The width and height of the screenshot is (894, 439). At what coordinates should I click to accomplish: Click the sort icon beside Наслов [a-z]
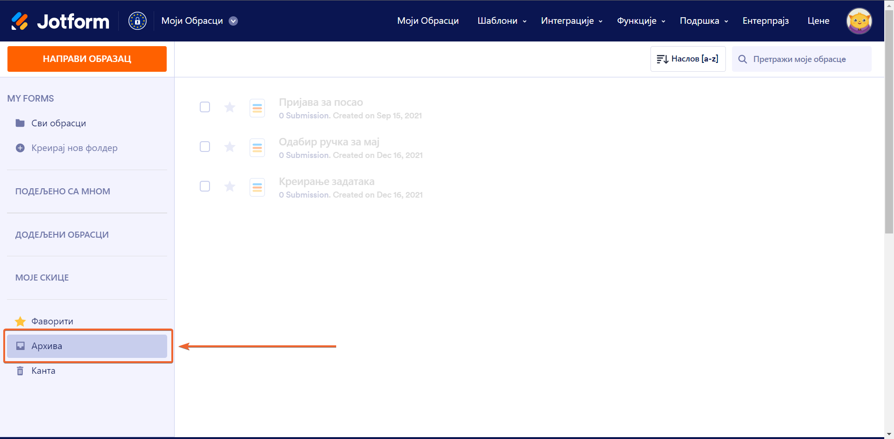tap(662, 59)
